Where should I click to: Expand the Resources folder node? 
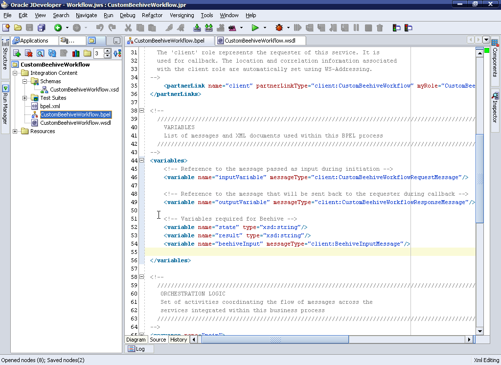click(x=15, y=131)
